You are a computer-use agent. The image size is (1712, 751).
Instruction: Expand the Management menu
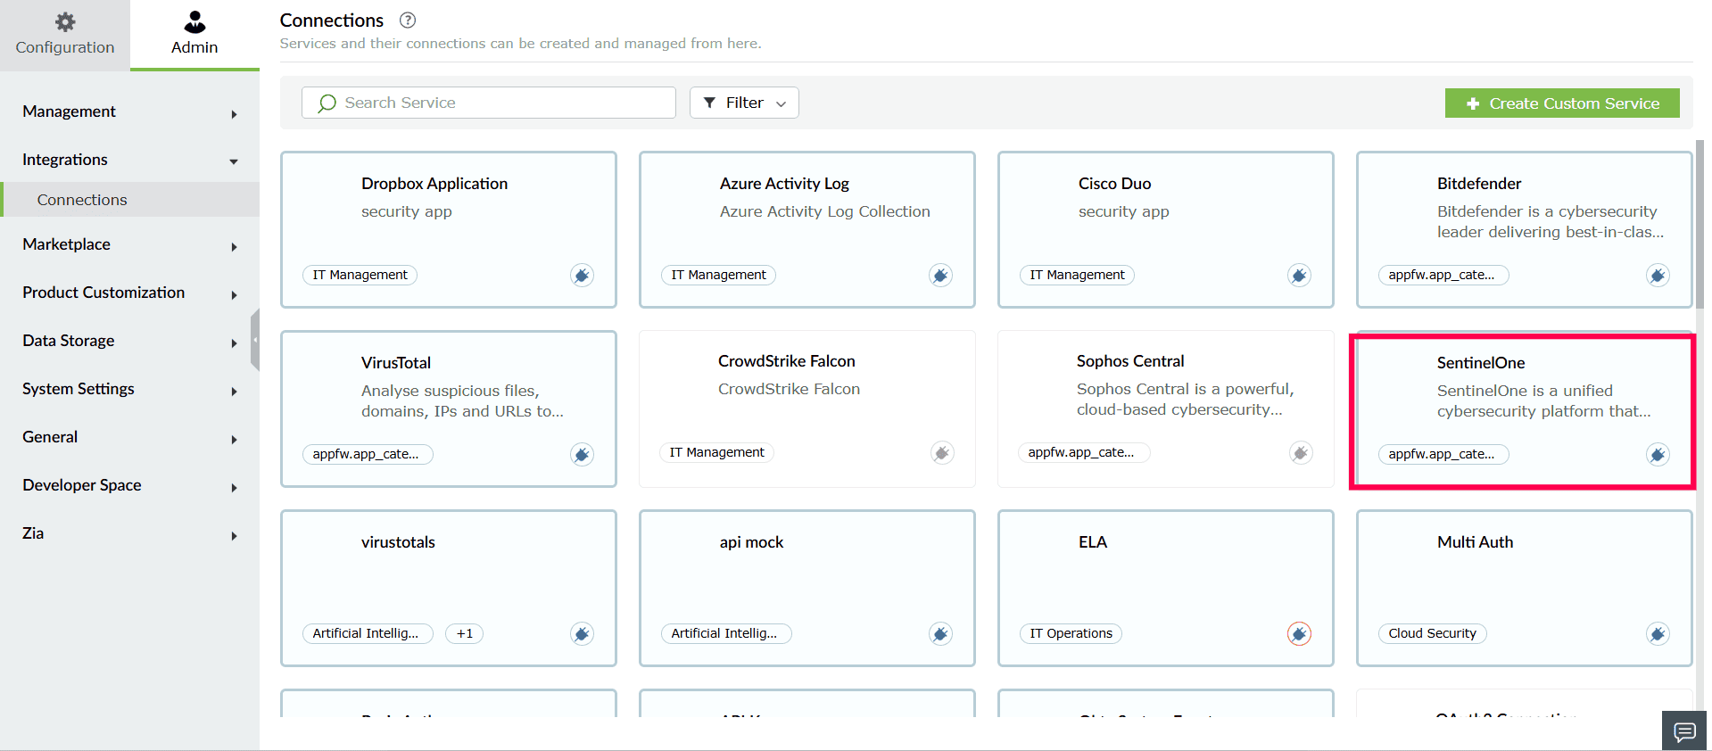[129, 111]
